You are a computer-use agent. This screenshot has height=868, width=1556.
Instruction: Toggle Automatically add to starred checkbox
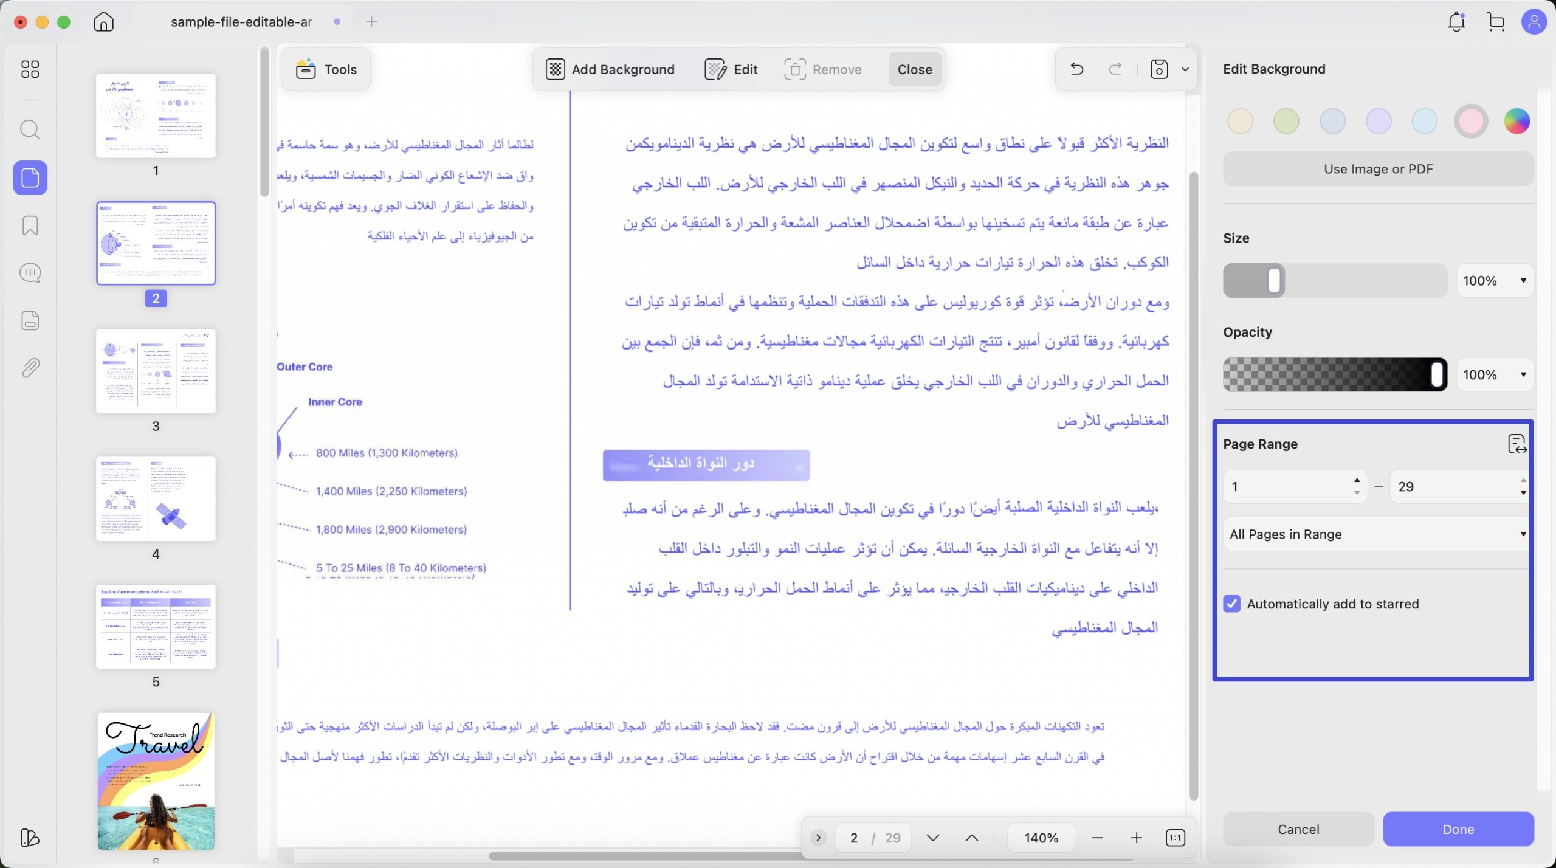pyautogui.click(x=1232, y=604)
